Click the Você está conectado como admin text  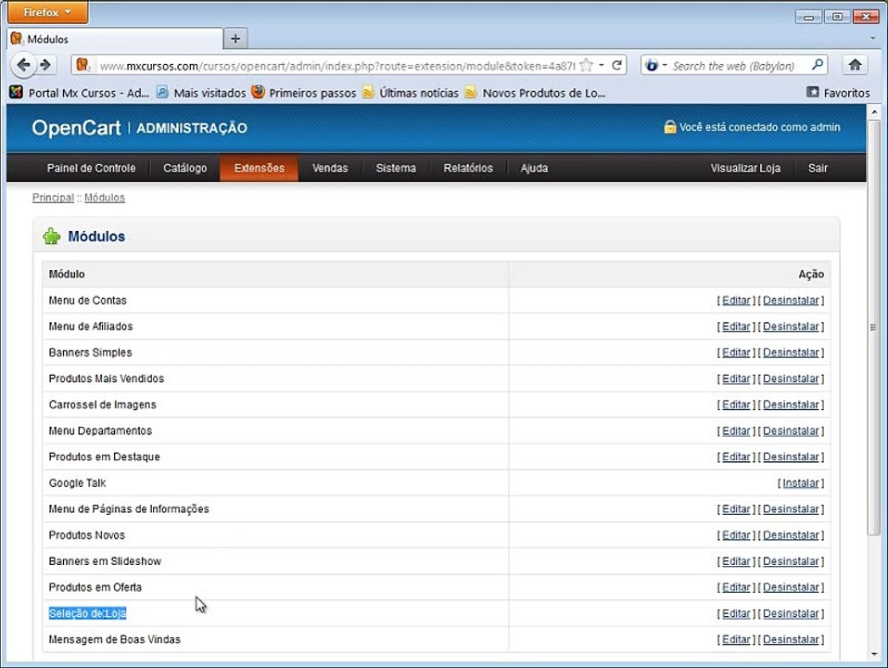point(759,127)
